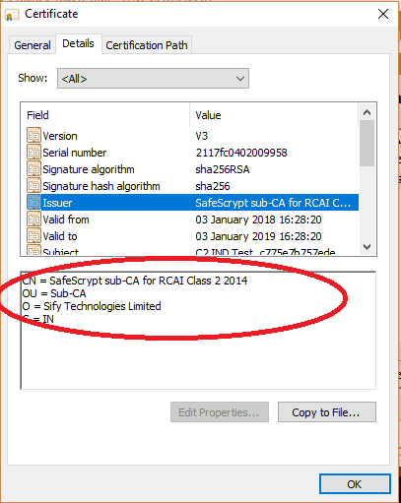Click the Copy to File button
Image resolution: width=401 pixels, height=503 pixels.
[327, 412]
